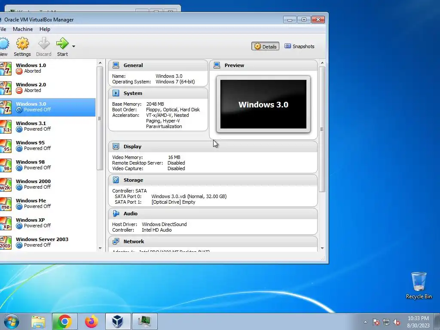Click the Windows 98 OS icon
This screenshot has width=440, height=330.
point(6,165)
